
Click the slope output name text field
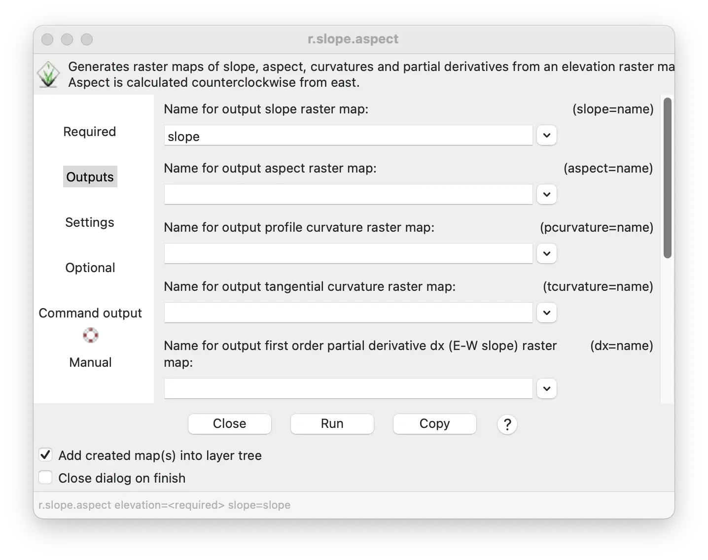[x=348, y=136]
